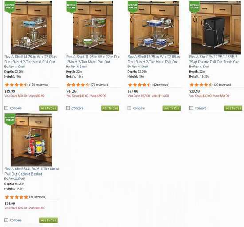Open Rev-A-Shelf 544-10C-5 Cabinet Basket link
Screen dimensions: 244x227
click(x=31, y=171)
